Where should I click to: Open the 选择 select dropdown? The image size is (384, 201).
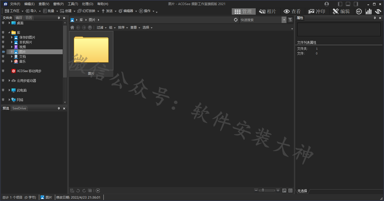tap(147, 27)
